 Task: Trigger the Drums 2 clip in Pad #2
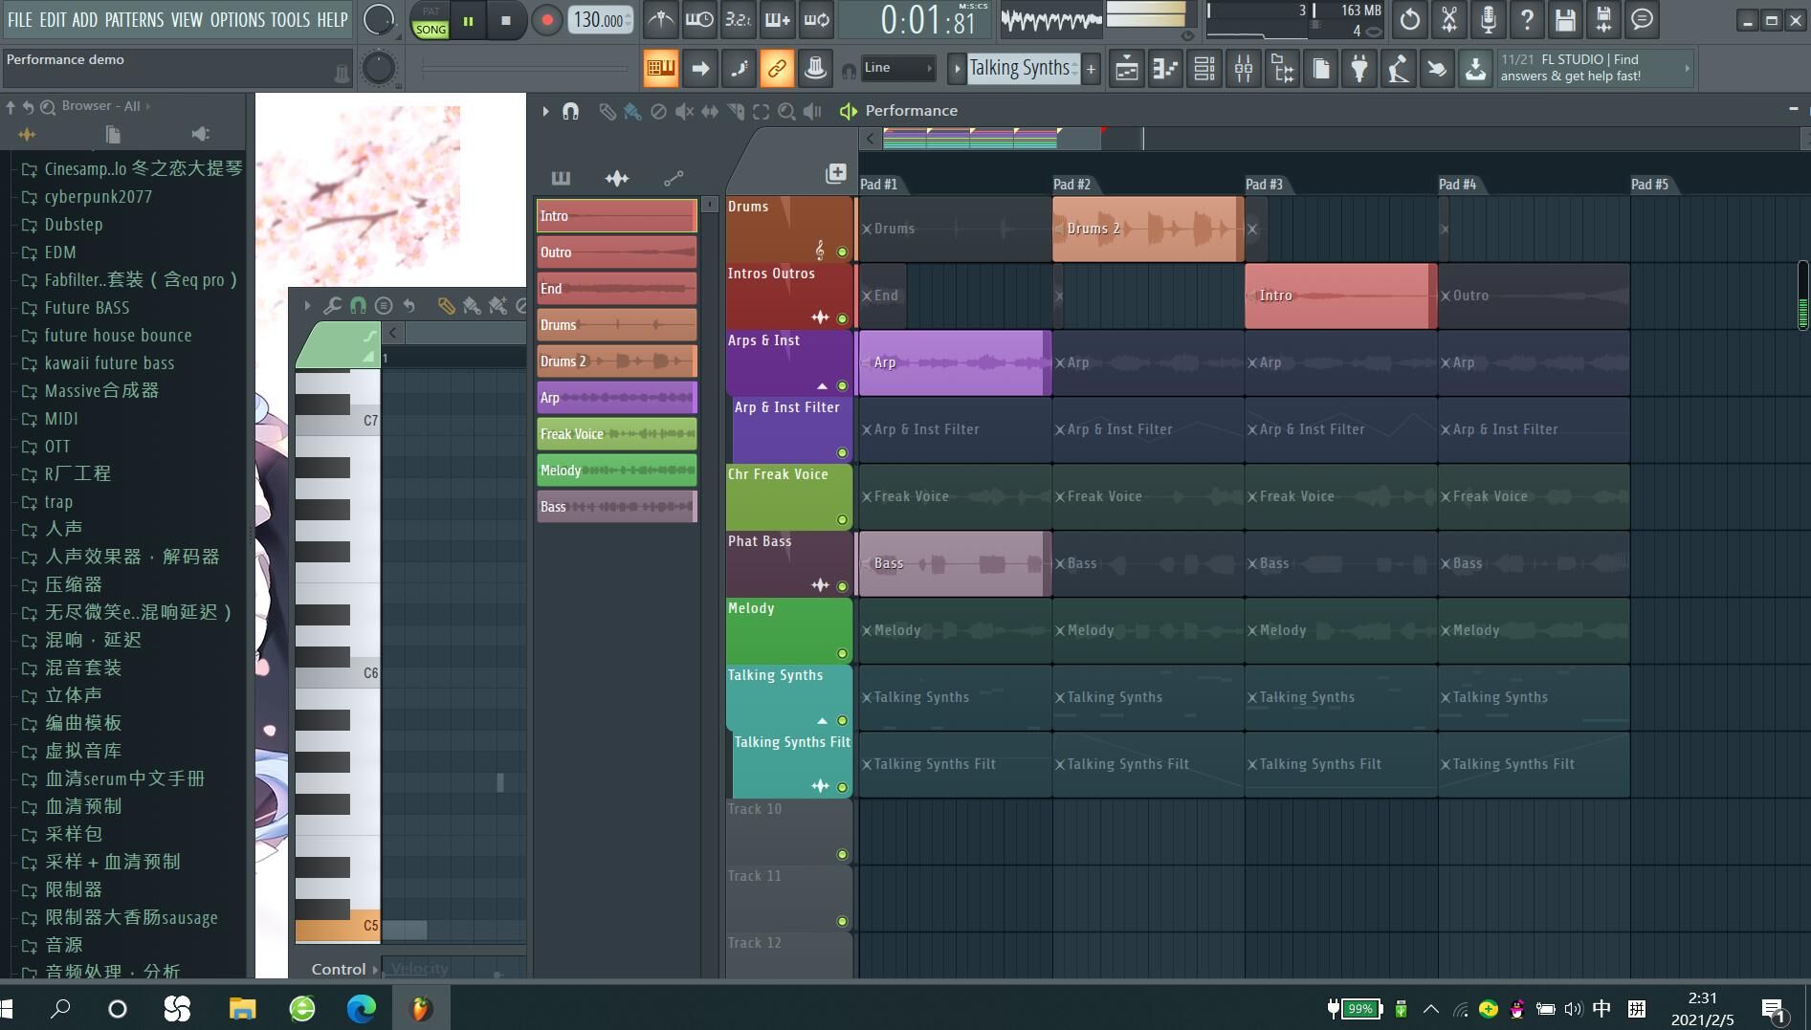[1146, 230]
